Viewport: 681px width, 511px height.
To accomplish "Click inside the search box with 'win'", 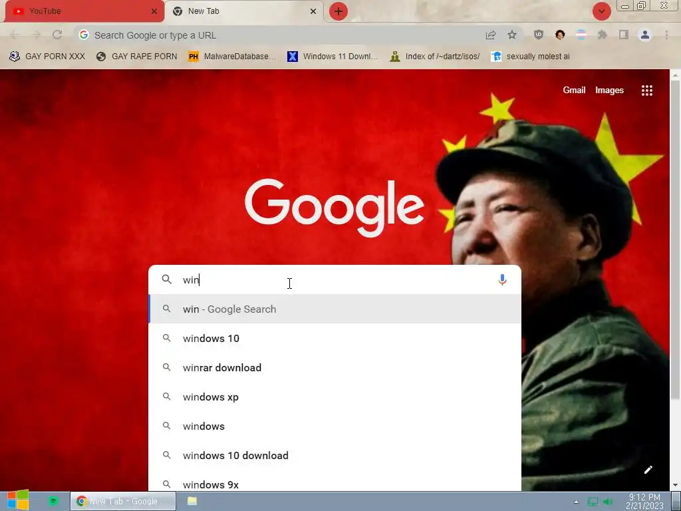I will point(335,280).
